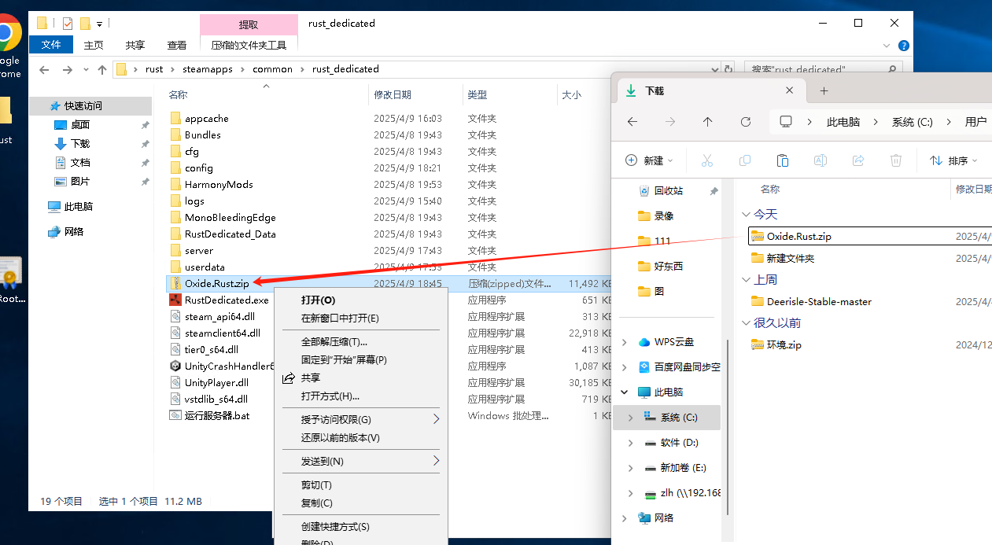Refresh the rust_dedicated address bar
The height and width of the screenshot is (545, 992).
click(x=728, y=69)
